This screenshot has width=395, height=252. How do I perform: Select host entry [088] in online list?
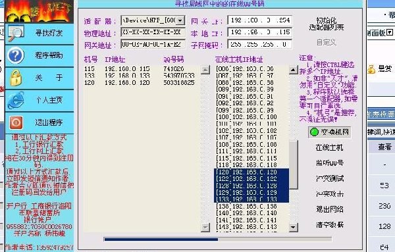[251, 82]
